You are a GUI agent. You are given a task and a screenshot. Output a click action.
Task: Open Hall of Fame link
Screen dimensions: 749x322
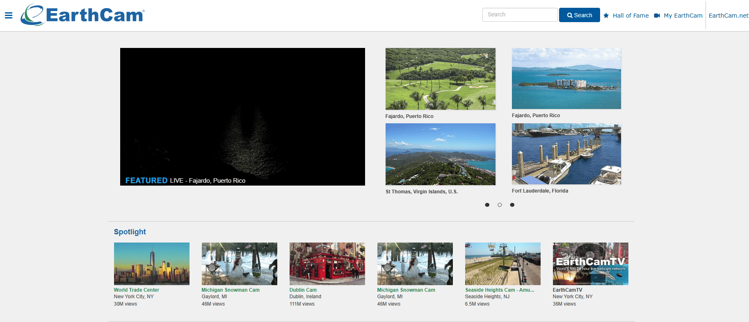pyautogui.click(x=630, y=16)
